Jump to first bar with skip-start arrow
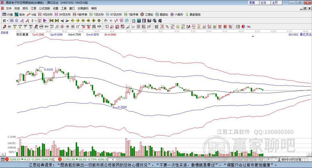This screenshot has height=168, width=312. [51, 21]
